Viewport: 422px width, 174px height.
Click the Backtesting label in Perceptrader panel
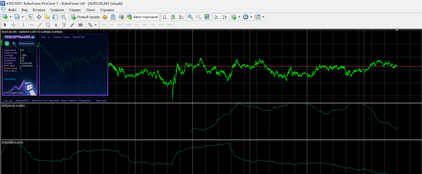point(9,79)
